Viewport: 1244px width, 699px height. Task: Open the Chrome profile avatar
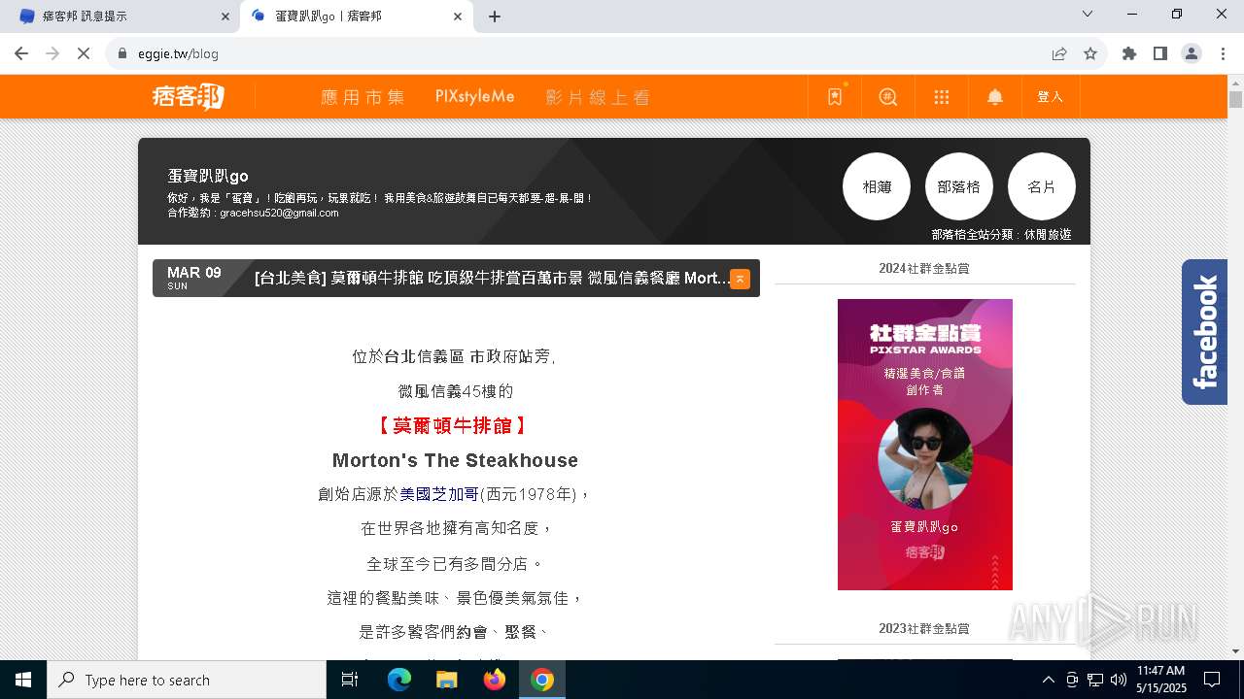pos(1192,53)
